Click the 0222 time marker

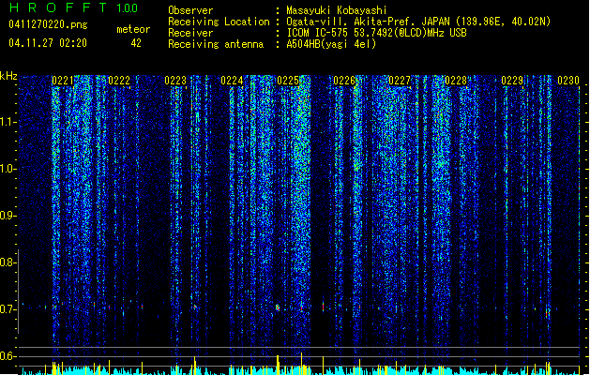click(119, 81)
